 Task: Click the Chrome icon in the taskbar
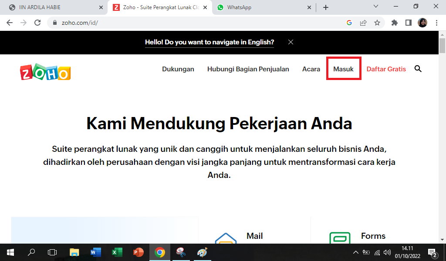click(159, 252)
